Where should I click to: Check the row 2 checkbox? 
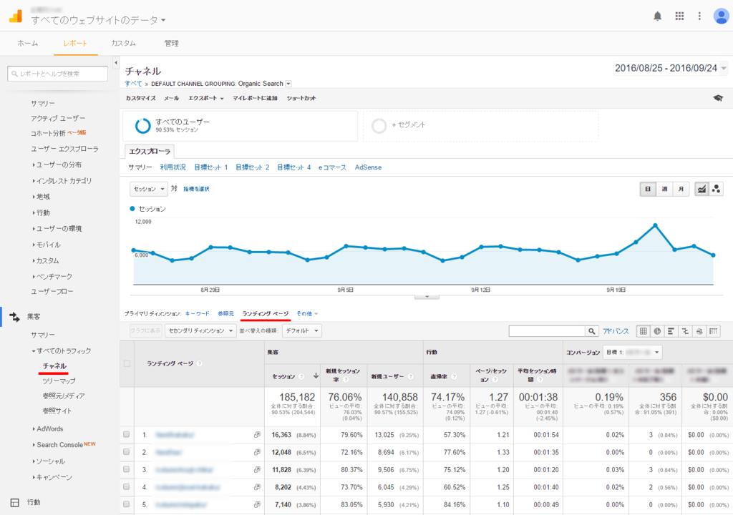(126, 452)
